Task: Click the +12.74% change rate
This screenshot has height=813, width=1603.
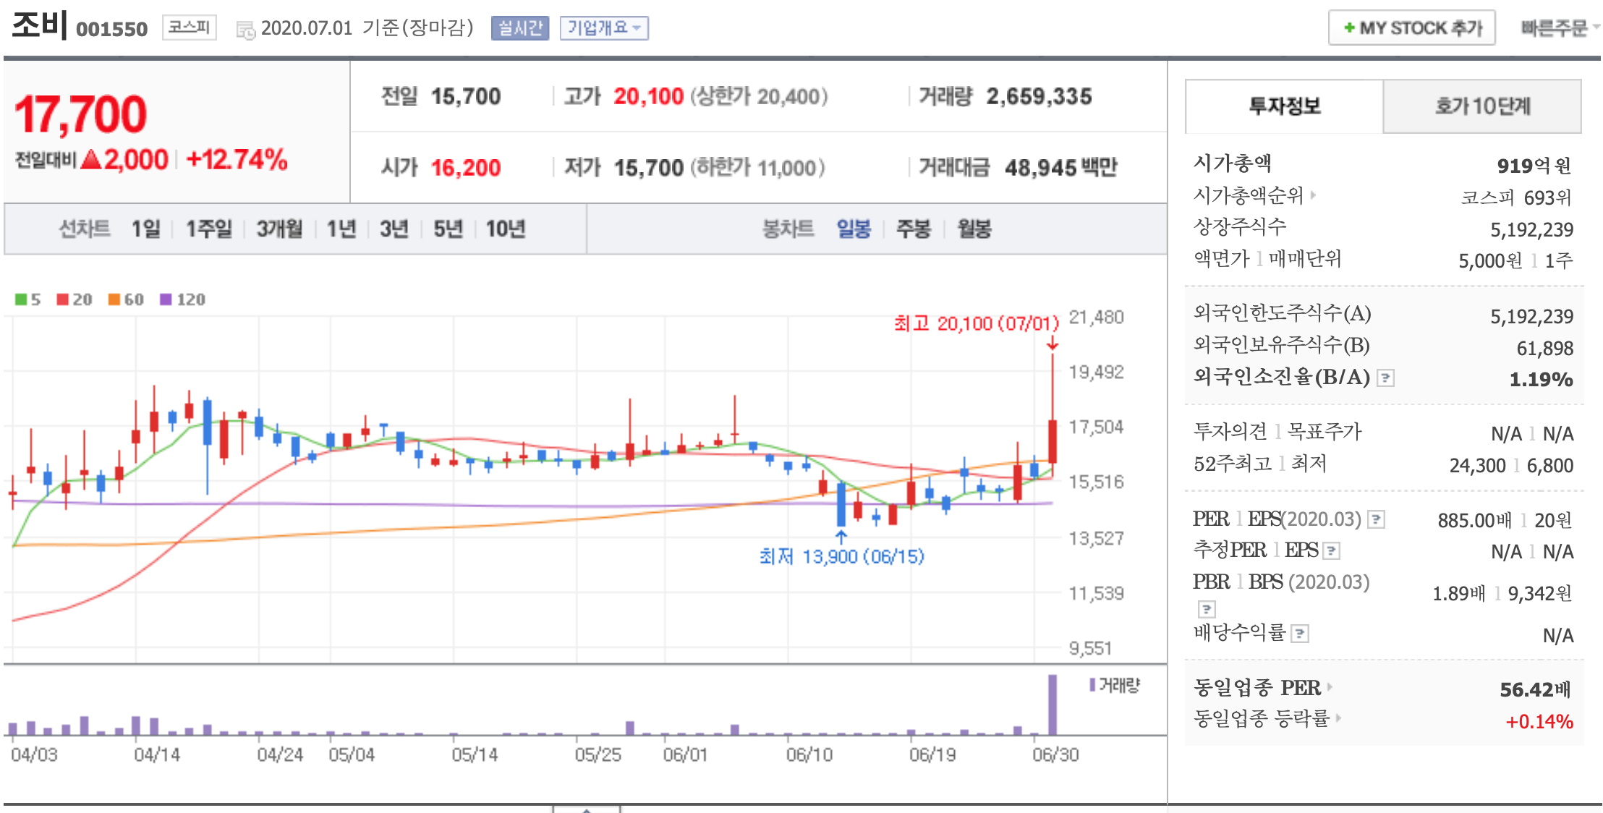Action: pyautogui.click(x=237, y=159)
